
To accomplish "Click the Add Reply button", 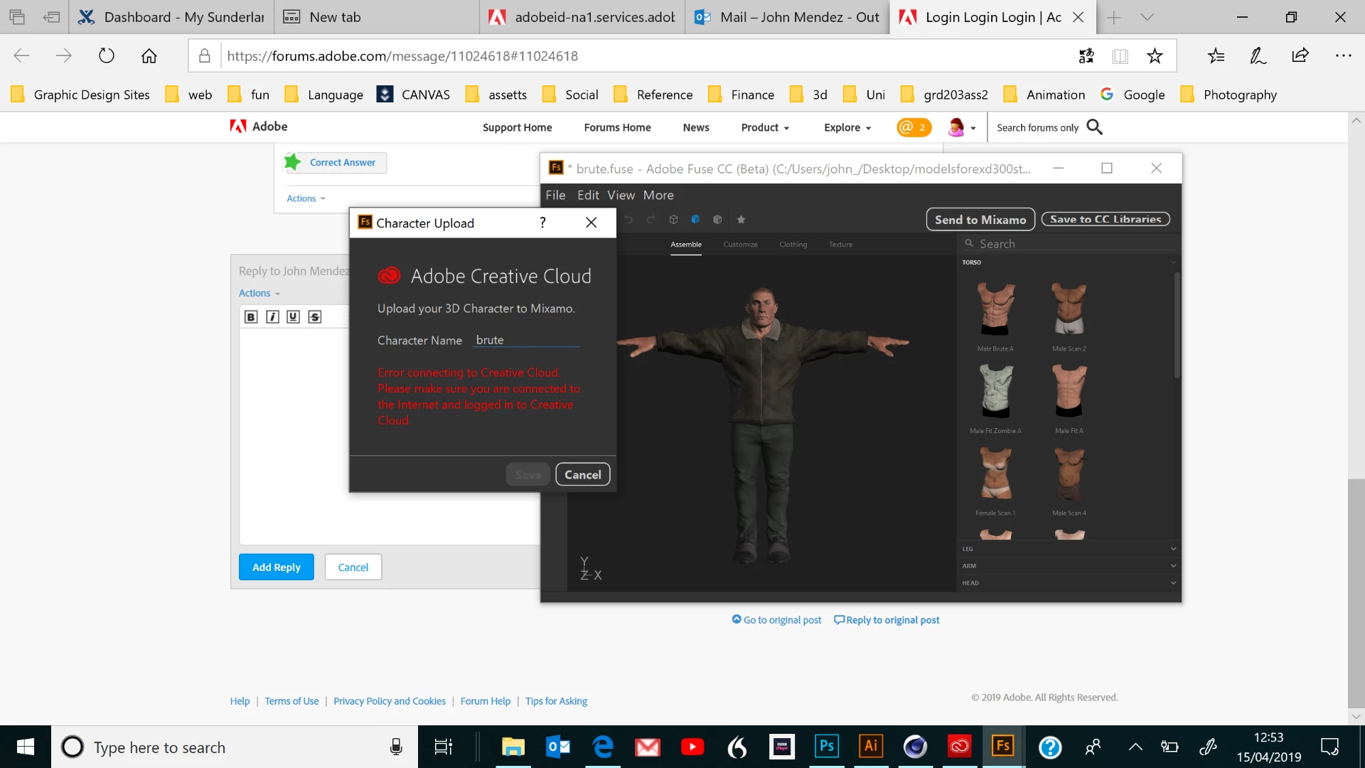I will point(276,567).
